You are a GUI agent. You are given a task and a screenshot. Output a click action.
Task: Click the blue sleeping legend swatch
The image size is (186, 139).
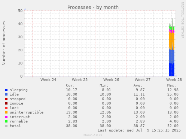click(6, 90)
